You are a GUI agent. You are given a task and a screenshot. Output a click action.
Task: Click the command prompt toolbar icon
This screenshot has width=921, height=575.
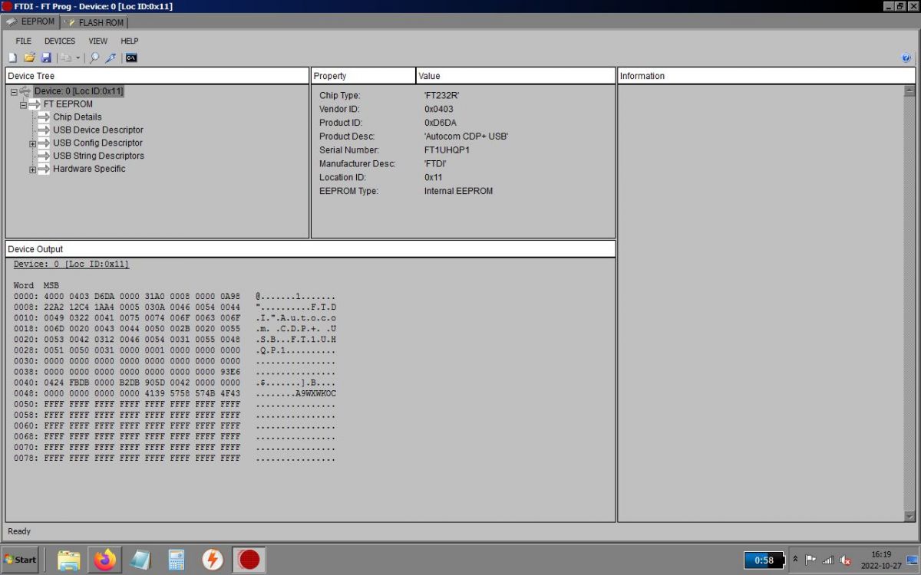pos(131,58)
